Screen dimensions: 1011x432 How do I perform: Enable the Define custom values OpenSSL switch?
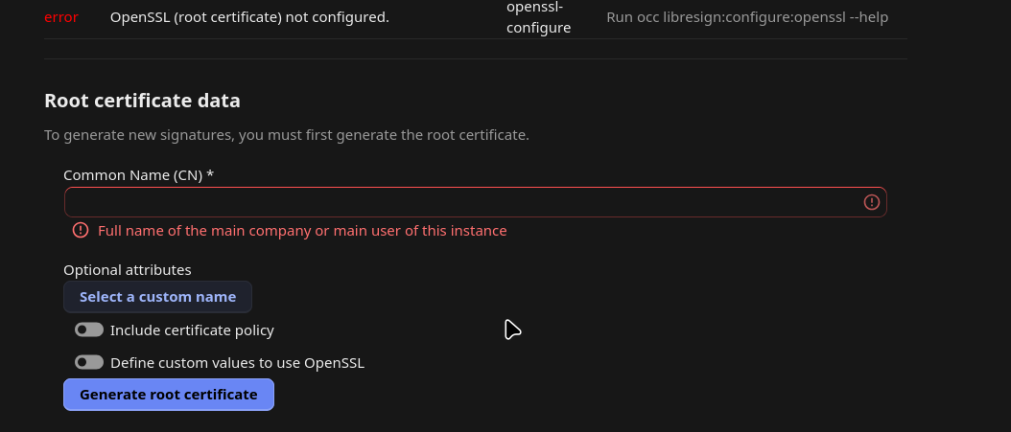pos(89,362)
